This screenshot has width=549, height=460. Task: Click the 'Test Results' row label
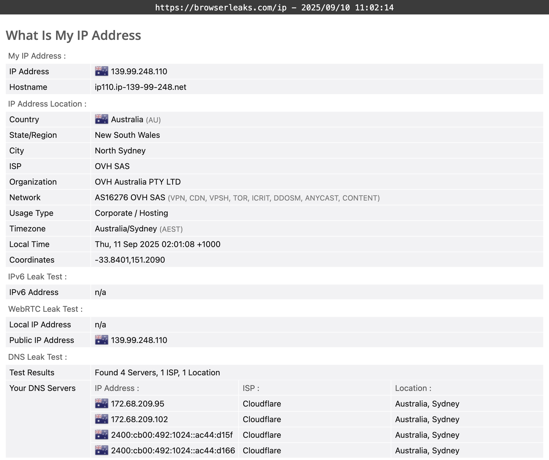click(32, 372)
